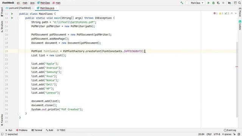Click the IOException in throws clause

pyautogui.click(x=103, y=18)
